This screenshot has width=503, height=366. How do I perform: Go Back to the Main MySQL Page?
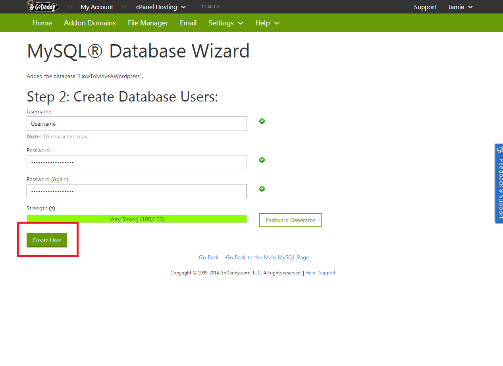(267, 257)
